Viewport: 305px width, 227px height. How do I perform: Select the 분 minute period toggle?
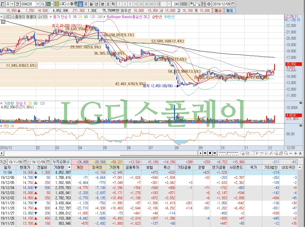[103, 4]
